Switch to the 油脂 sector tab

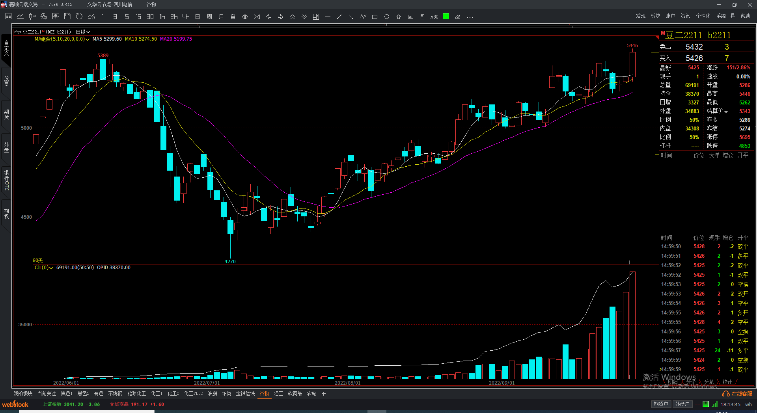tap(212, 393)
